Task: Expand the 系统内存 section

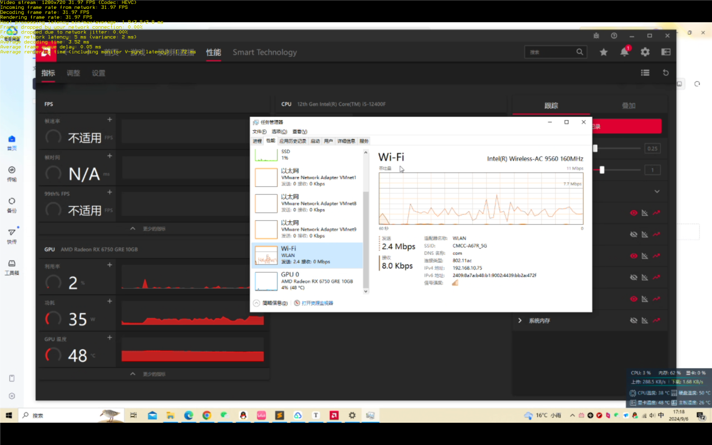Action: click(520, 320)
